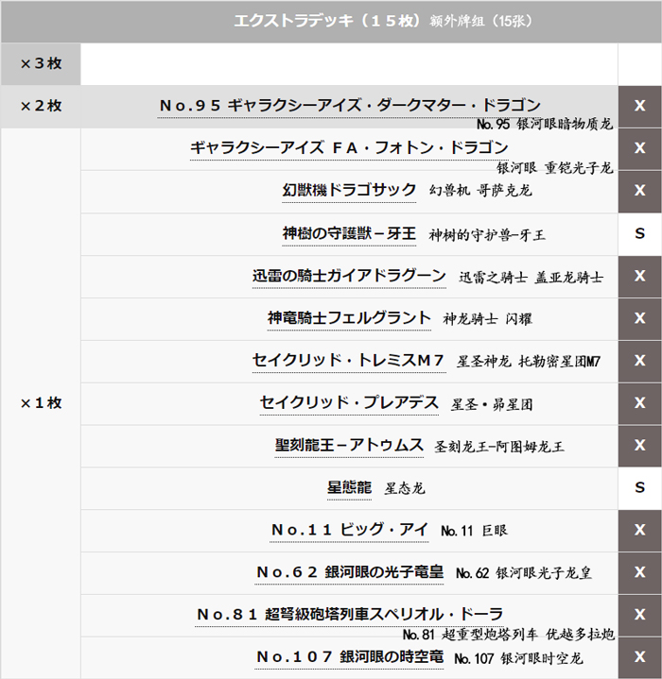Open the No.11 ビッグ・アイ link
The height and width of the screenshot is (679, 662).
349,530
